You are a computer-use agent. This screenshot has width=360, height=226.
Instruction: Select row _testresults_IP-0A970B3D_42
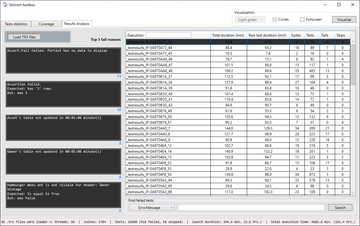[238, 105]
